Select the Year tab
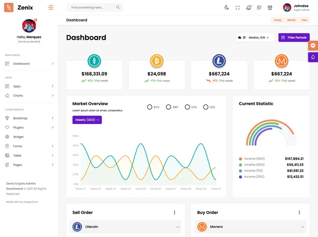This screenshot has width=318, height=237. coord(304,20)
